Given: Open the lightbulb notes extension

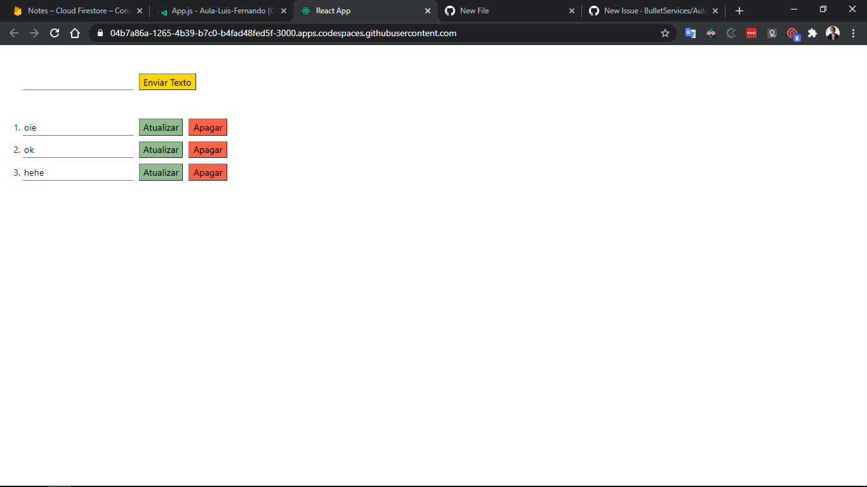Looking at the screenshot, I should pos(772,33).
